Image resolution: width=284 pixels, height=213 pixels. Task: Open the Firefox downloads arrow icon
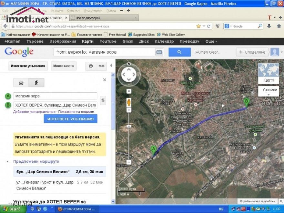point(269,26)
